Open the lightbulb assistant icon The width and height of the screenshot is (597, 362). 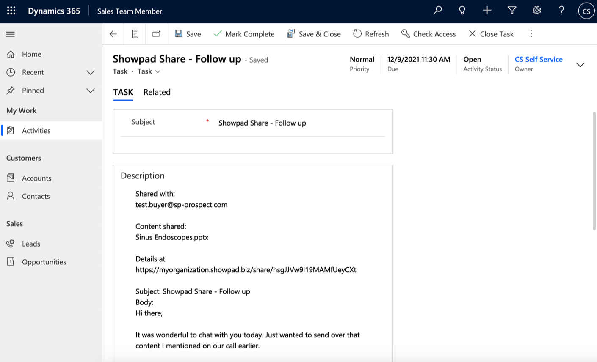point(462,11)
